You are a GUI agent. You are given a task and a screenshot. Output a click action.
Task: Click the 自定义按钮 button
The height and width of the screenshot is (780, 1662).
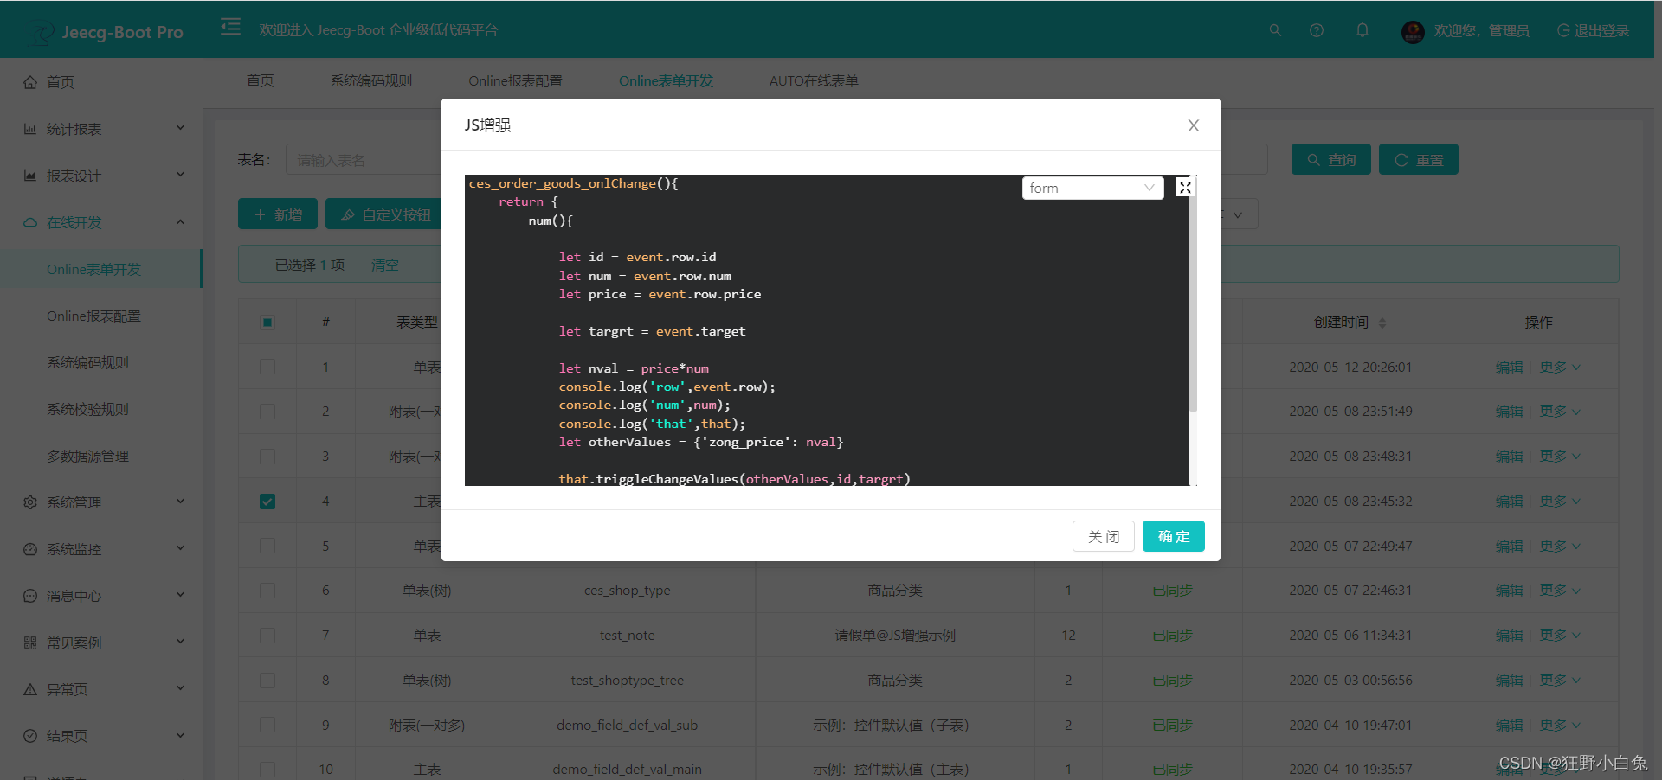385,214
